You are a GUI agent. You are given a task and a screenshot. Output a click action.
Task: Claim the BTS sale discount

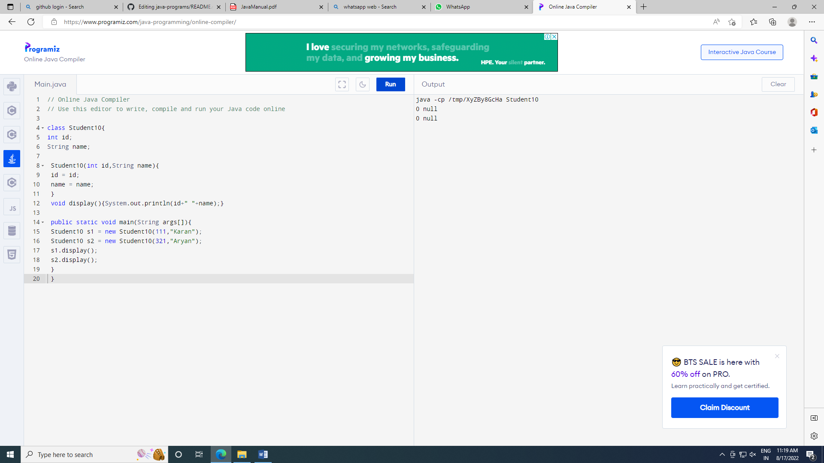point(724,408)
